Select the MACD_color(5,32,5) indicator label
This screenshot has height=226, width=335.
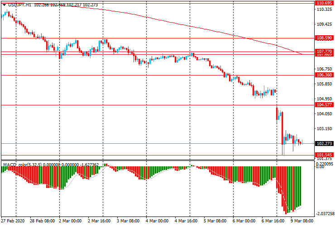point(23,165)
